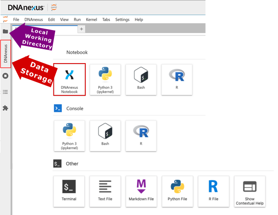Open the Kernel menu
Image resolution: width=278 pixels, height=215 pixels.
tap(91, 20)
